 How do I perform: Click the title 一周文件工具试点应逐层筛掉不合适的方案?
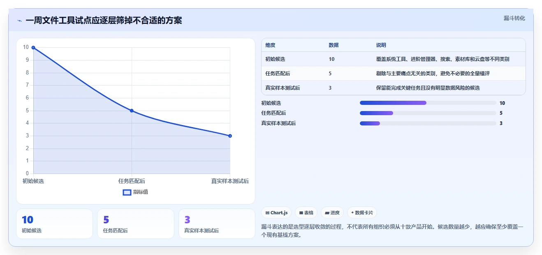click(104, 20)
